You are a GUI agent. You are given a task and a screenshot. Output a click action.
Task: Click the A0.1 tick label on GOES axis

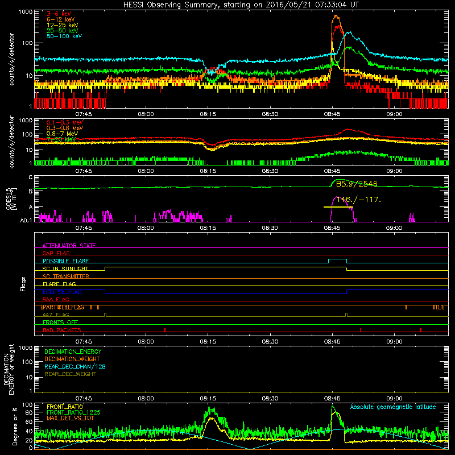pyautogui.click(x=26, y=221)
